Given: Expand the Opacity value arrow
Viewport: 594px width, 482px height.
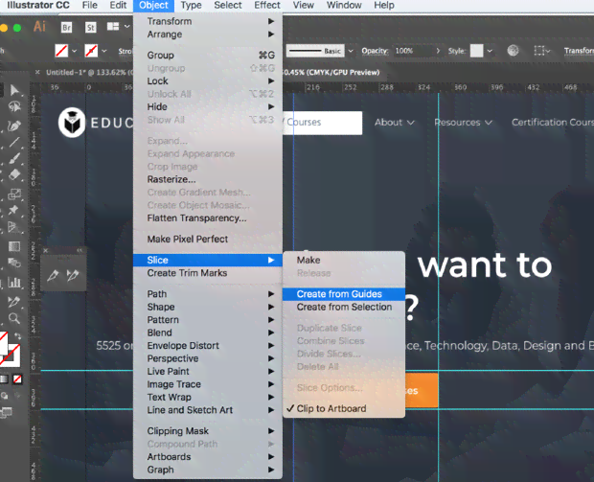Looking at the screenshot, I should [x=438, y=51].
